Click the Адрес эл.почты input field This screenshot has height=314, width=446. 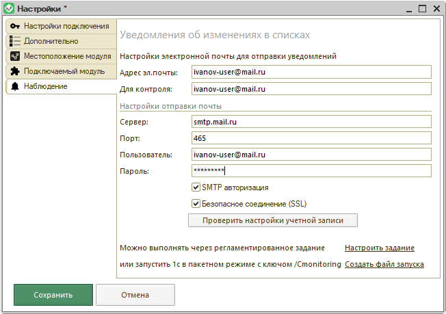pyautogui.click(x=311, y=72)
